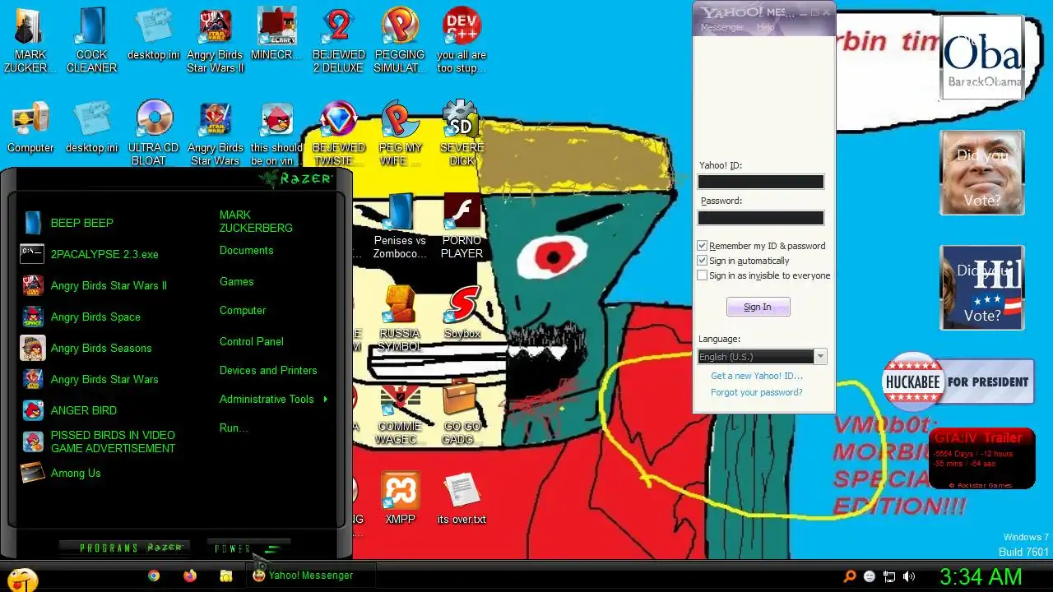Open Angry Birds Star Wars II desktop icon
This screenshot has width=1053, height=592.
(x=215, y=41)
